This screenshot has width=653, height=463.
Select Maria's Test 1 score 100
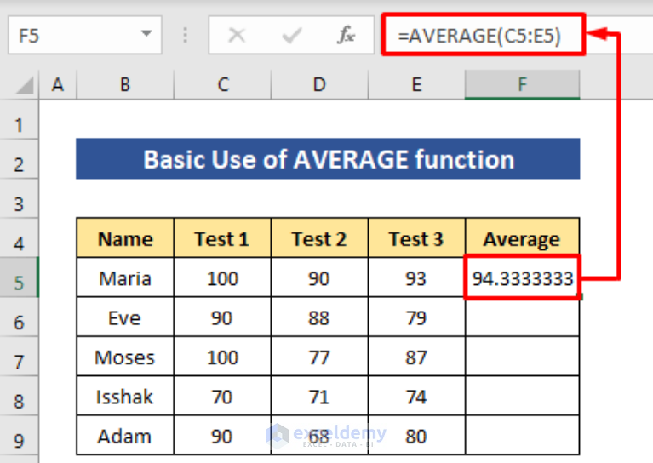222,277
